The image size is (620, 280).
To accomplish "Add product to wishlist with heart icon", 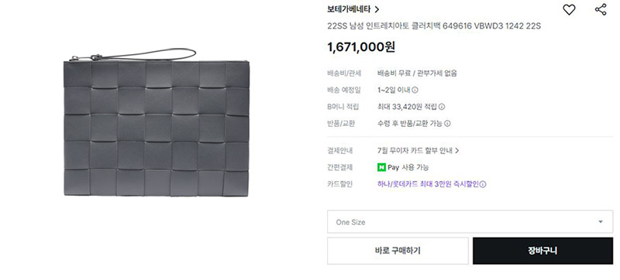I will point(569,9).
